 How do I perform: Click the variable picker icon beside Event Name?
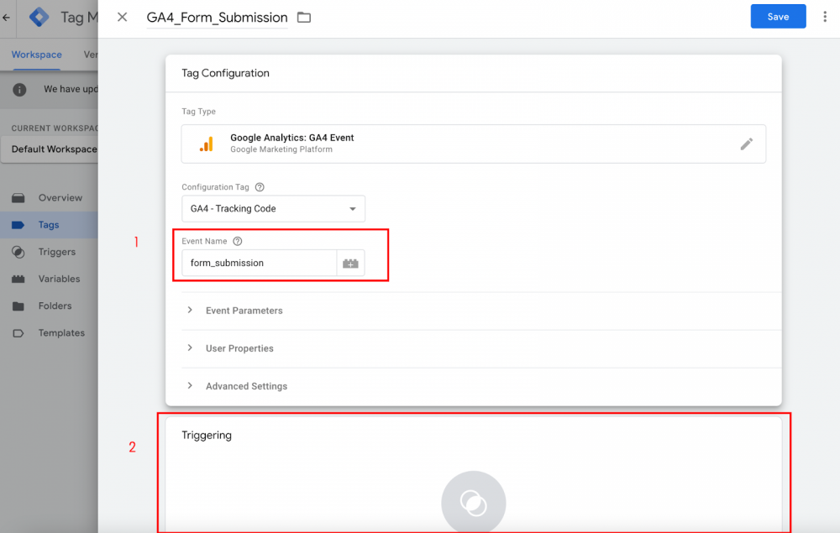pyautogui.click(x=350, y=263)
